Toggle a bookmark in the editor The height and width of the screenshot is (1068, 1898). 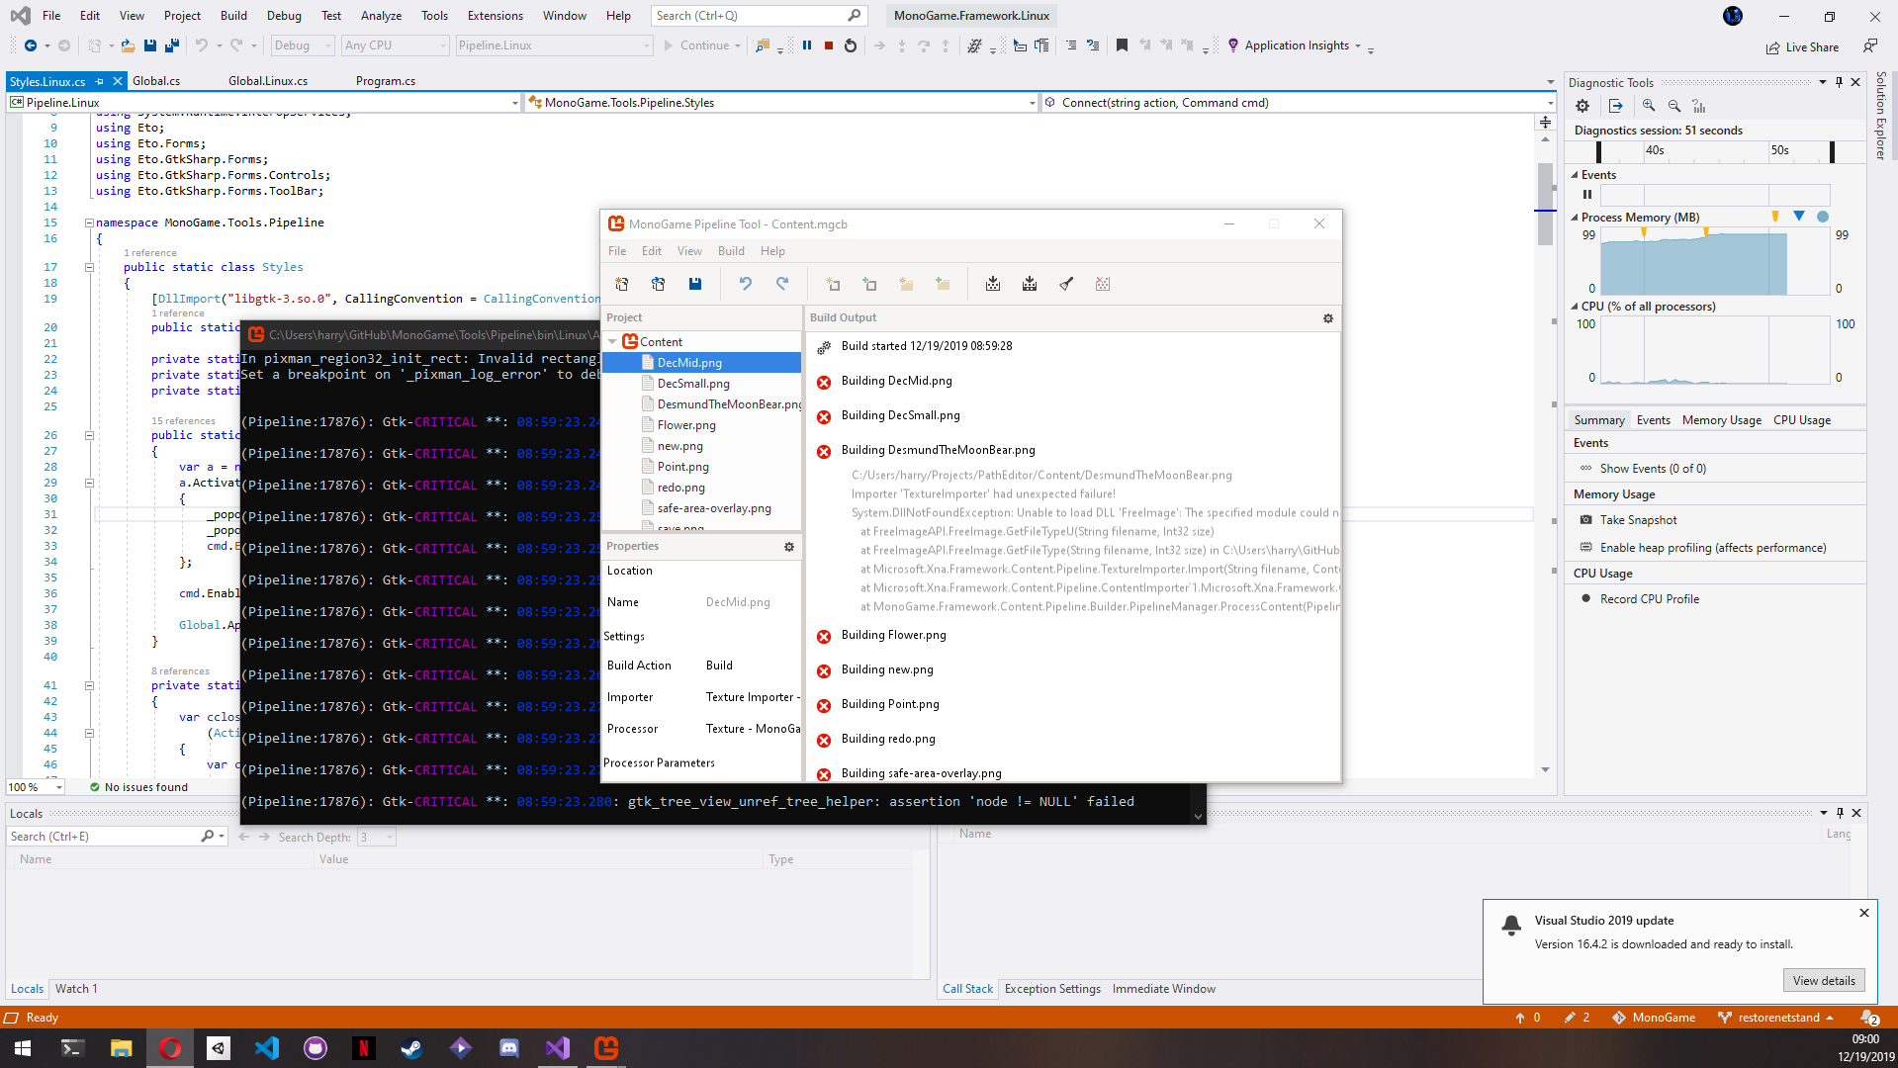coord(1122,44)
